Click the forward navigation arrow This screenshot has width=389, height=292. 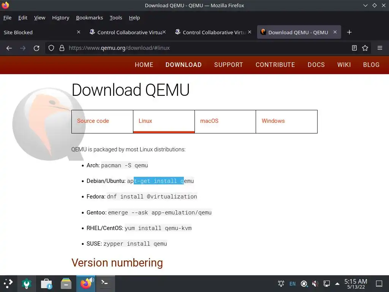pos(22,48)
